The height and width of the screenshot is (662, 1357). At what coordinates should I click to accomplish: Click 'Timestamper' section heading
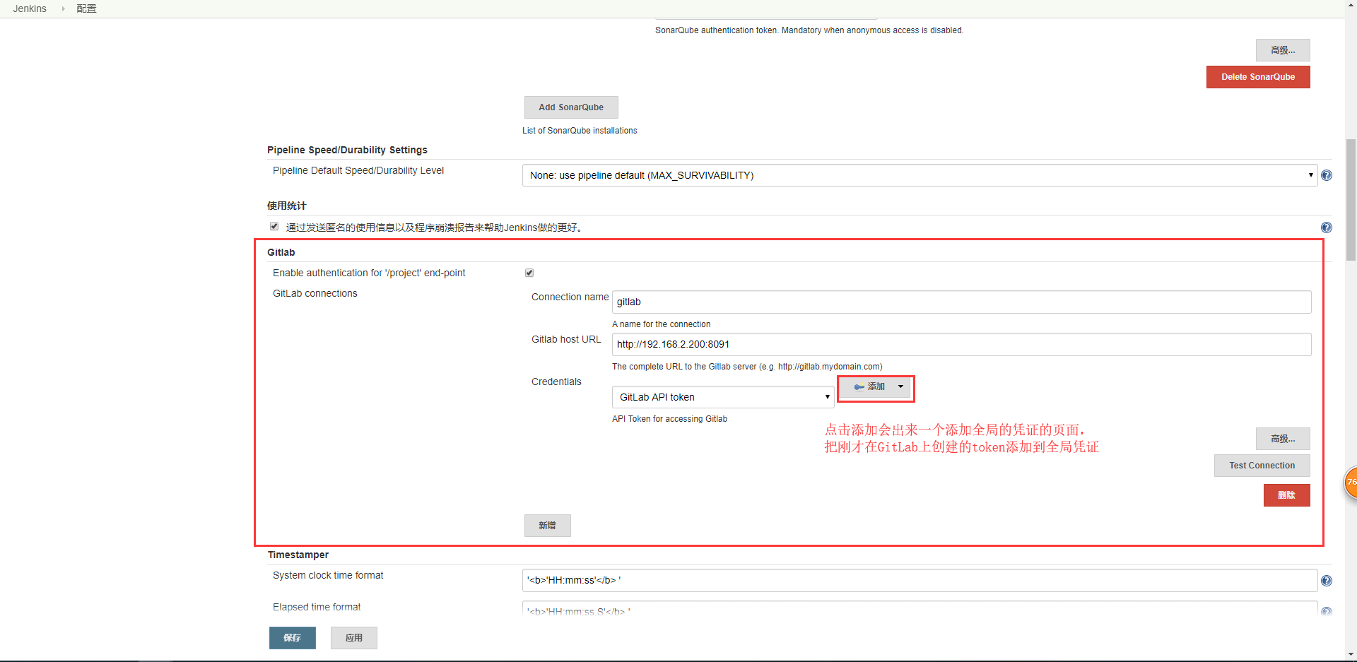pyautogui.click(x=298, y=555)
